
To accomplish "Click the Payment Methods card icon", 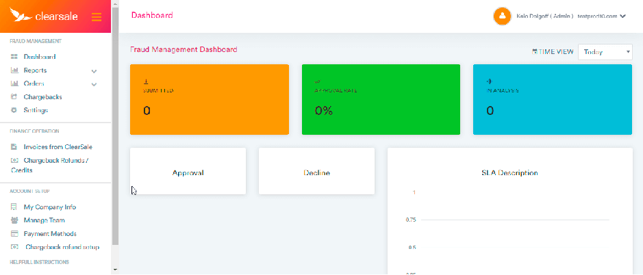I will point(14,234).
